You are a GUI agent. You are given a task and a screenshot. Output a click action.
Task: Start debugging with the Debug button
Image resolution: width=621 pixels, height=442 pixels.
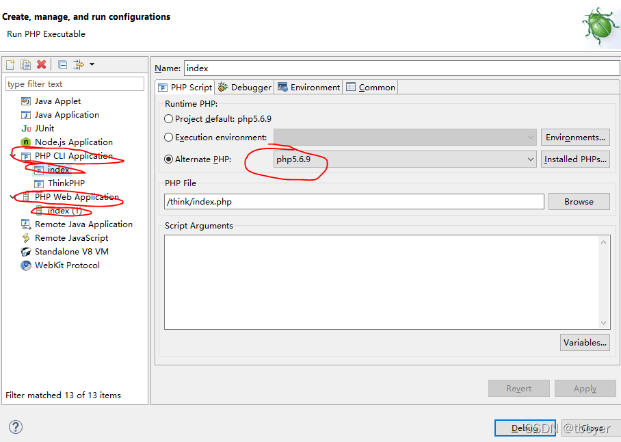[525, 428]
